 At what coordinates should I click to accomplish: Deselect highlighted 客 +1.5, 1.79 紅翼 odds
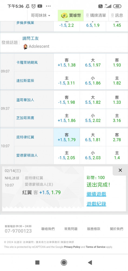pos(67,137)
